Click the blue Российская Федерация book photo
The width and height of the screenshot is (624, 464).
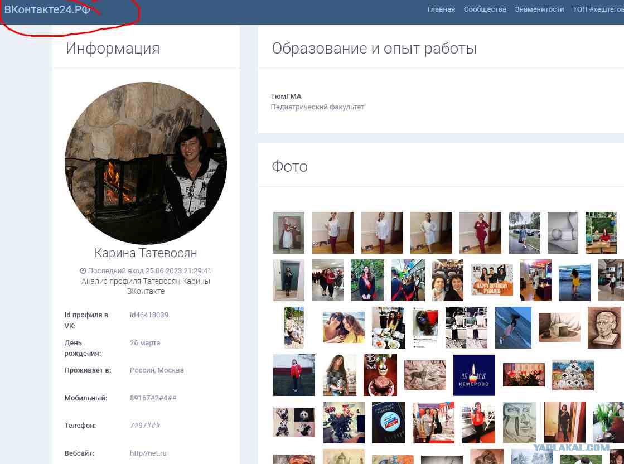(x=388, y=422)
